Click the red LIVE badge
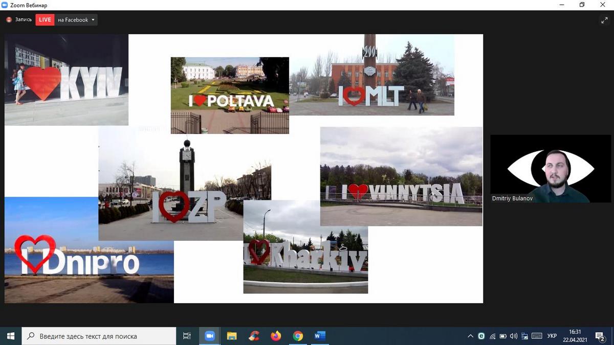The height and width of the screenshot is (345, 614). click(x=45, y=20)
